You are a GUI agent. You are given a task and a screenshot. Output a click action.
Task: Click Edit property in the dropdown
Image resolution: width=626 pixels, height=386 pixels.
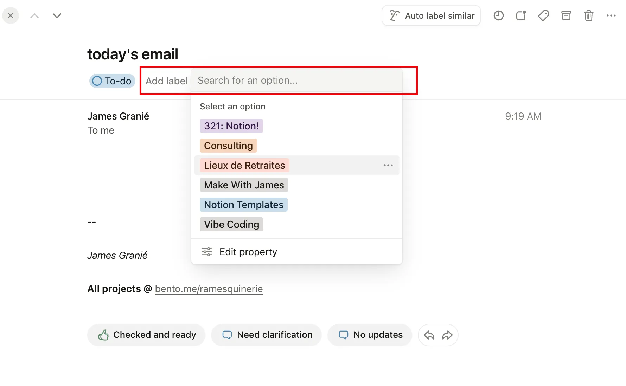(x=248, y=252)
